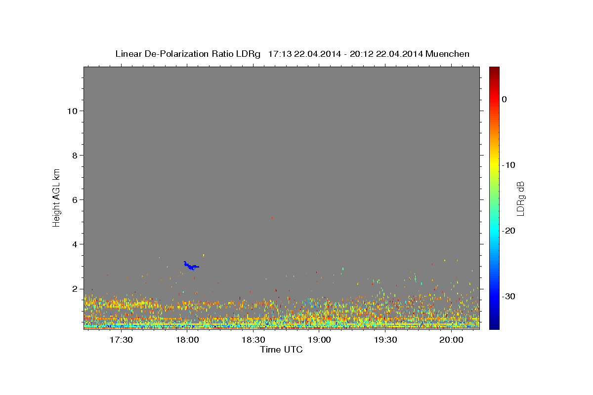Click the 18:00 time tick label
The width and height of the screenshot is (593, 395).
(187, 340)
